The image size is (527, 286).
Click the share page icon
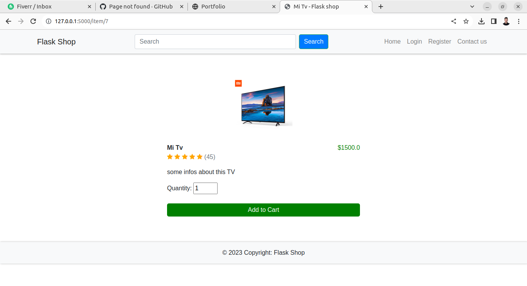[x=454, y=21]
